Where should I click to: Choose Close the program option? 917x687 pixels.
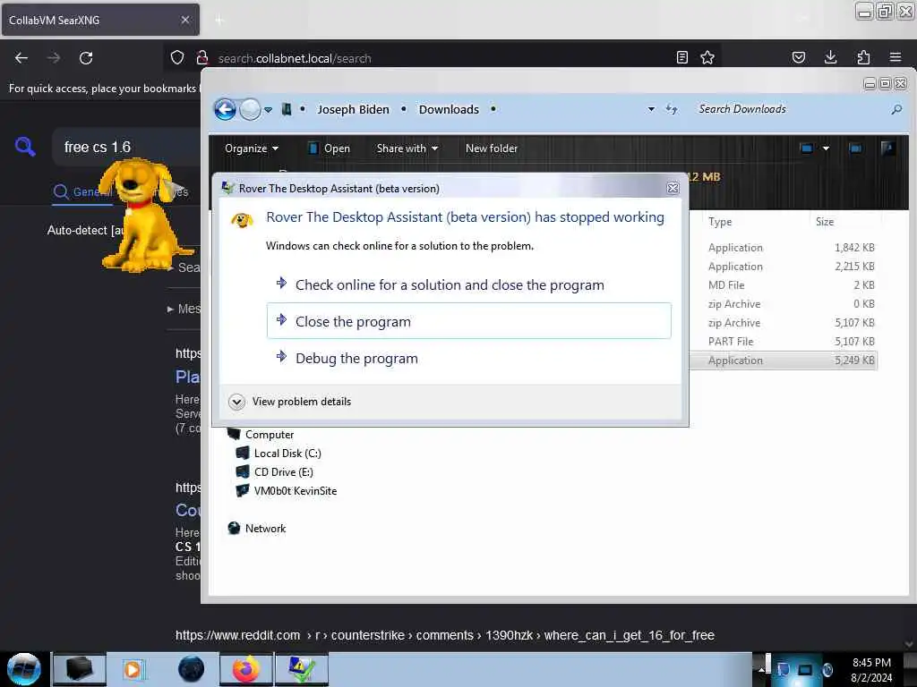(x=469, y=321)
